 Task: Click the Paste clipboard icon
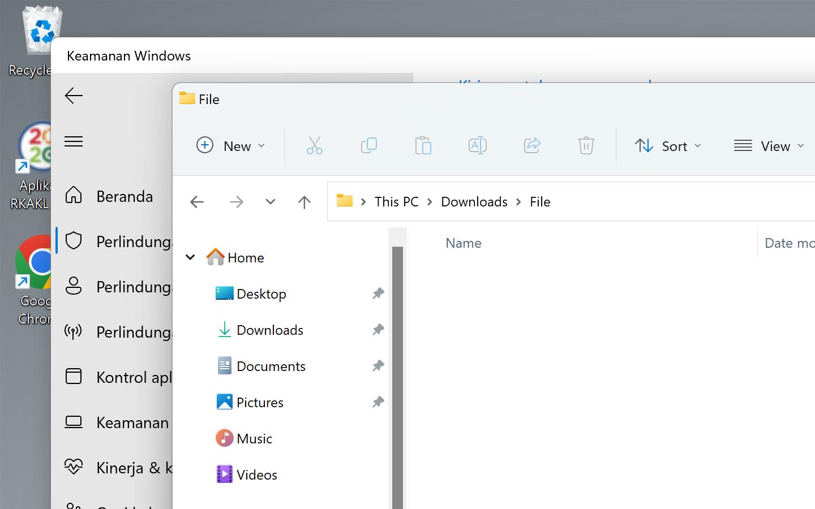[x=423, y=145]
